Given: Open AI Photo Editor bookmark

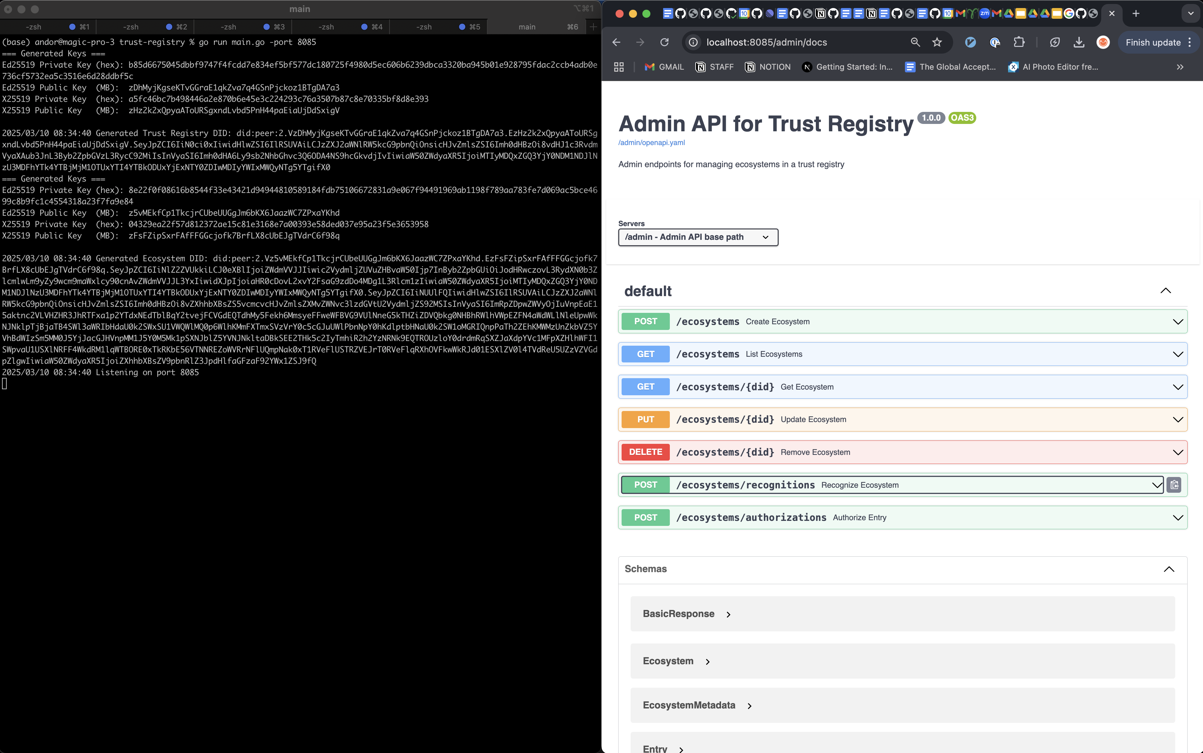Looking at the screenshot, I should tap(1053, 67).
